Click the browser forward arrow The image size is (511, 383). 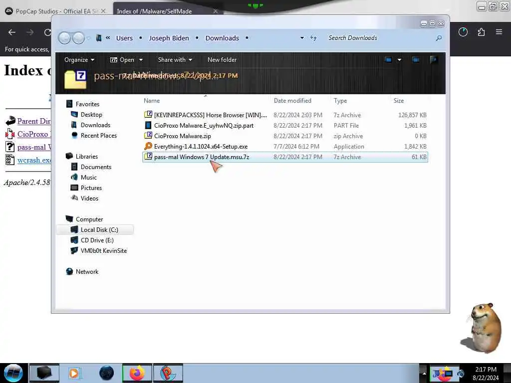click(x=30, y=32)
